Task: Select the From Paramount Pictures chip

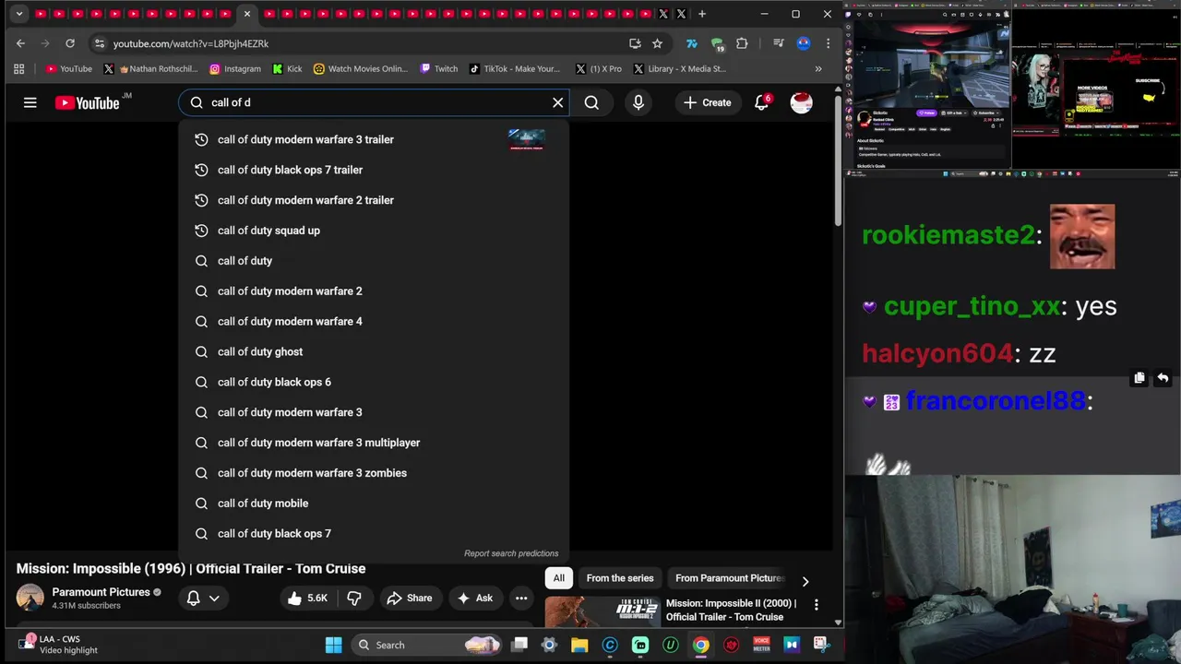Action: pyautogui.click(x=729, y=578)
